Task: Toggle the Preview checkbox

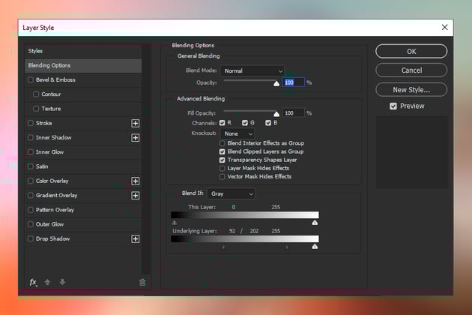Action: tap(393, 106)
